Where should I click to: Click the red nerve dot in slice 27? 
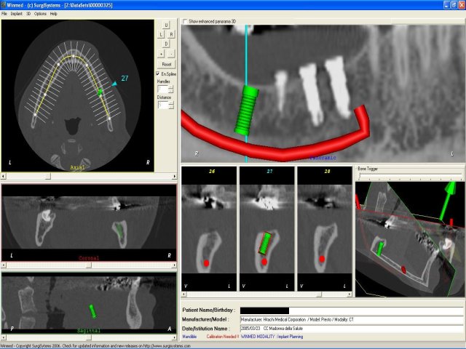pyautogui.click(x=264, y=262)
